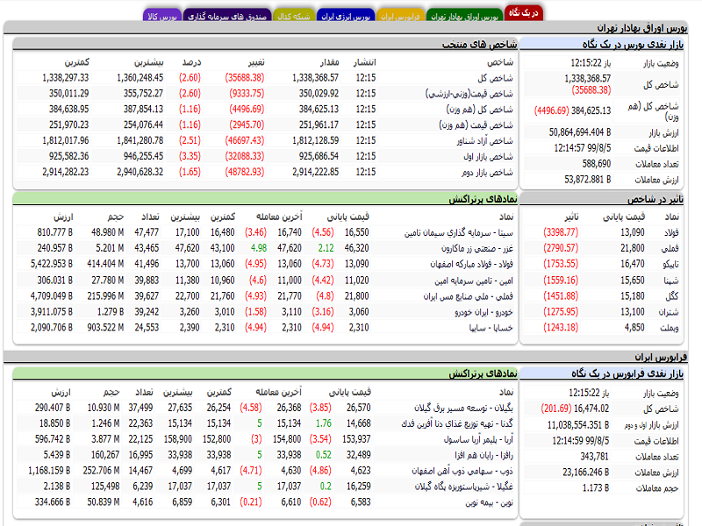Click the «(1.65)» percent in بازار دوم row
The width and height of the screenshot is (702, 526).
pos(190,172)
